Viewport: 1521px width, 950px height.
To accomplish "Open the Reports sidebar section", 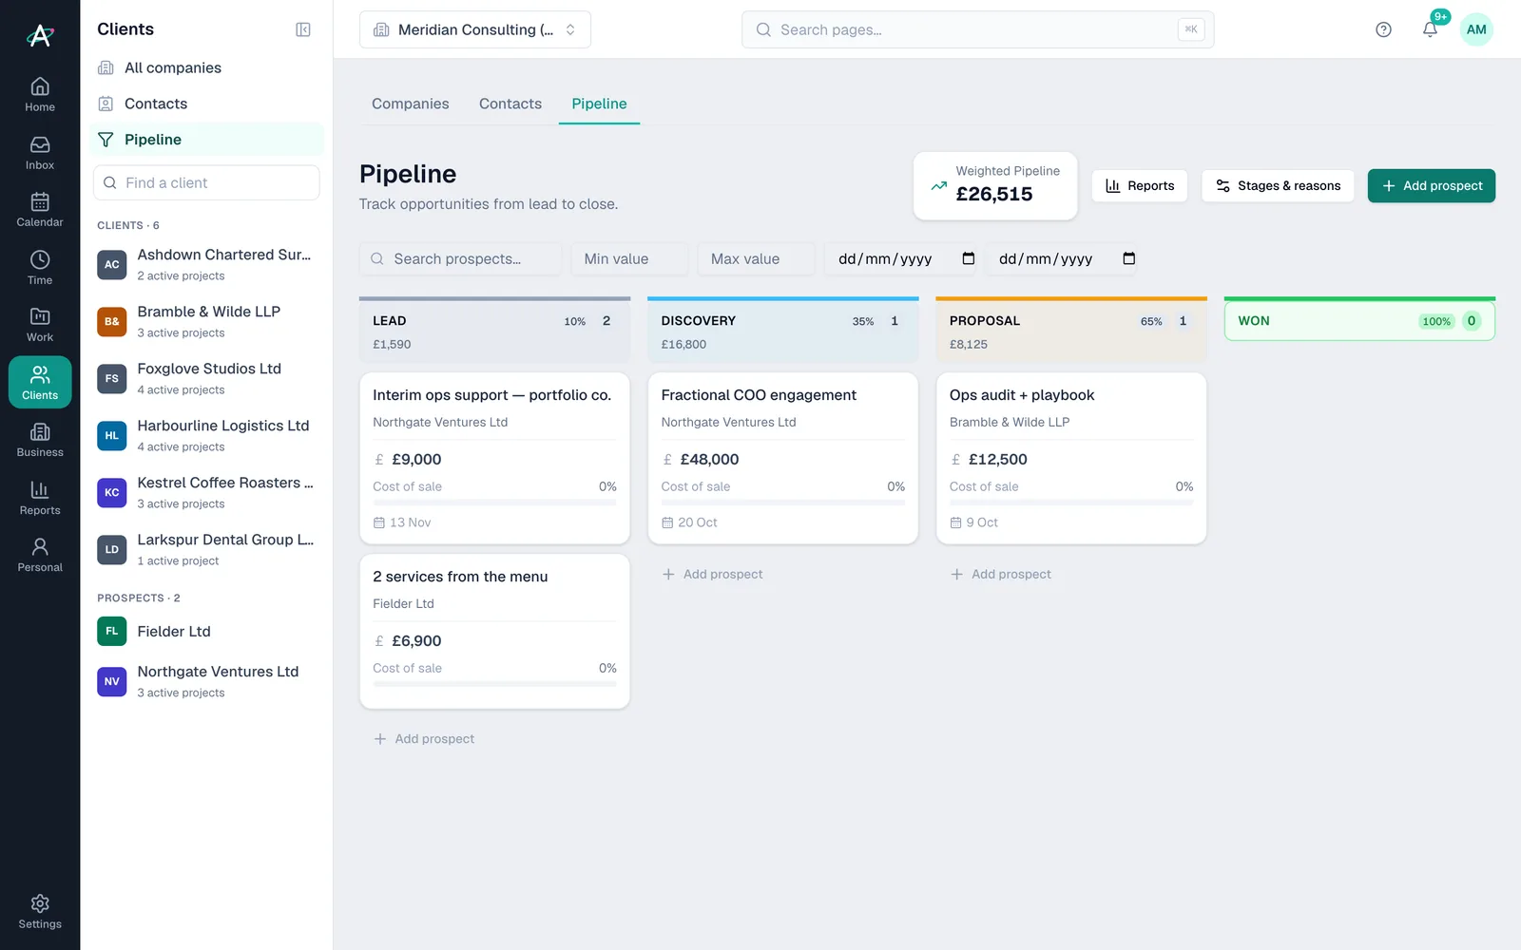I will coord(40,498).
